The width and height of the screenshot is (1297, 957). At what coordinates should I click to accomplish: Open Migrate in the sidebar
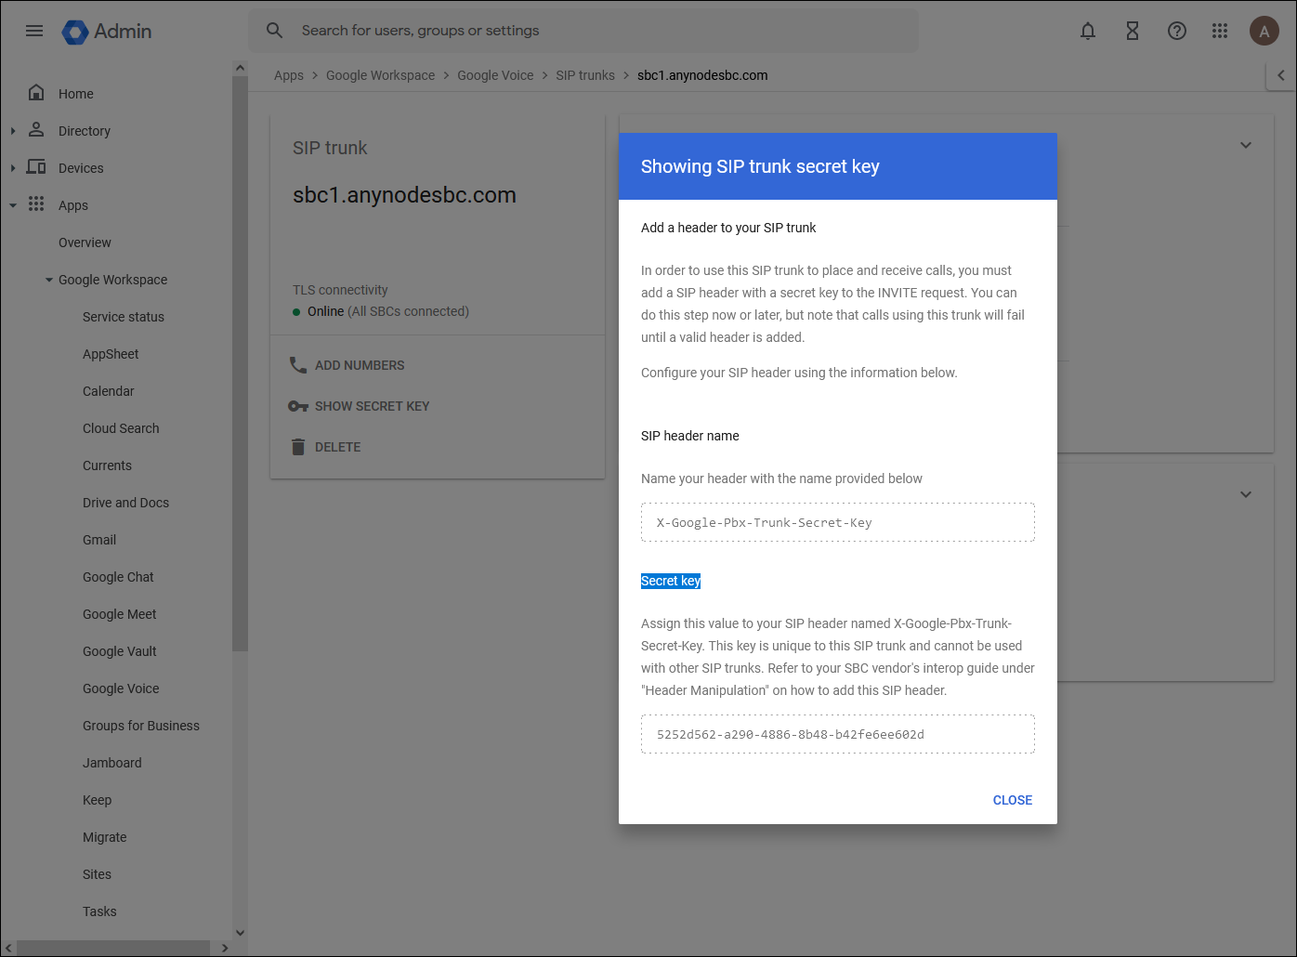pyautogui.click(x=105, y=837)
